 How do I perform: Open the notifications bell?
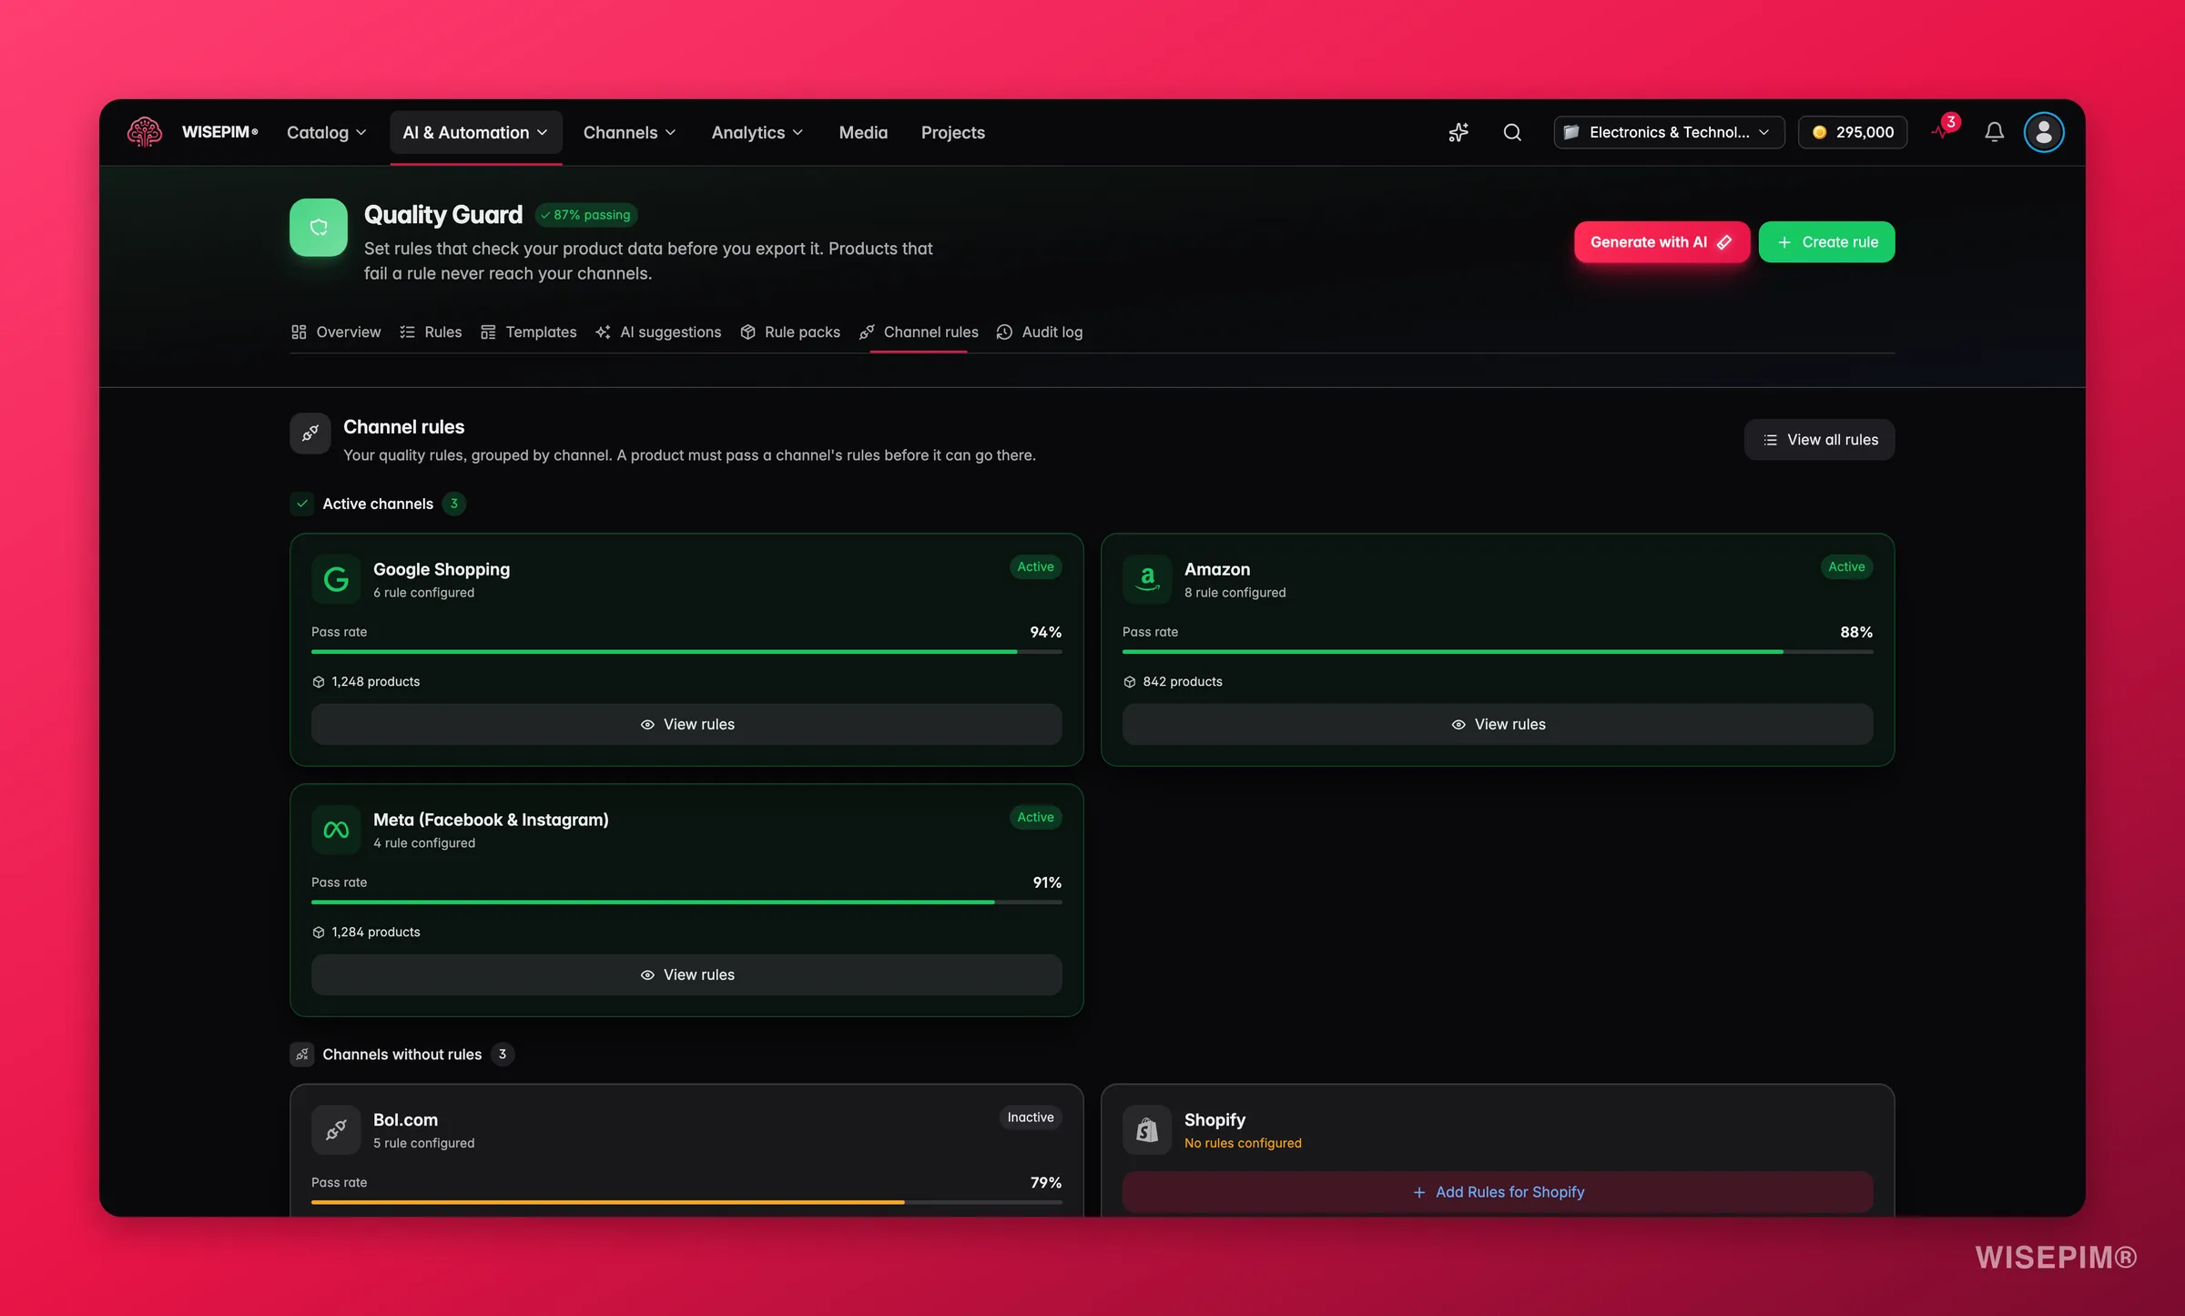click(x=1994, y=132)
